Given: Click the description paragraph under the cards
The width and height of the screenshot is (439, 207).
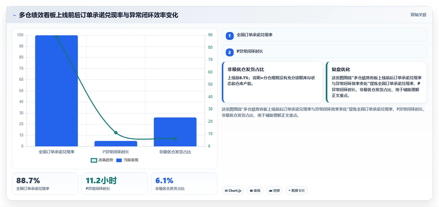Looking at the screenshot, I should (x=323, y=112).
